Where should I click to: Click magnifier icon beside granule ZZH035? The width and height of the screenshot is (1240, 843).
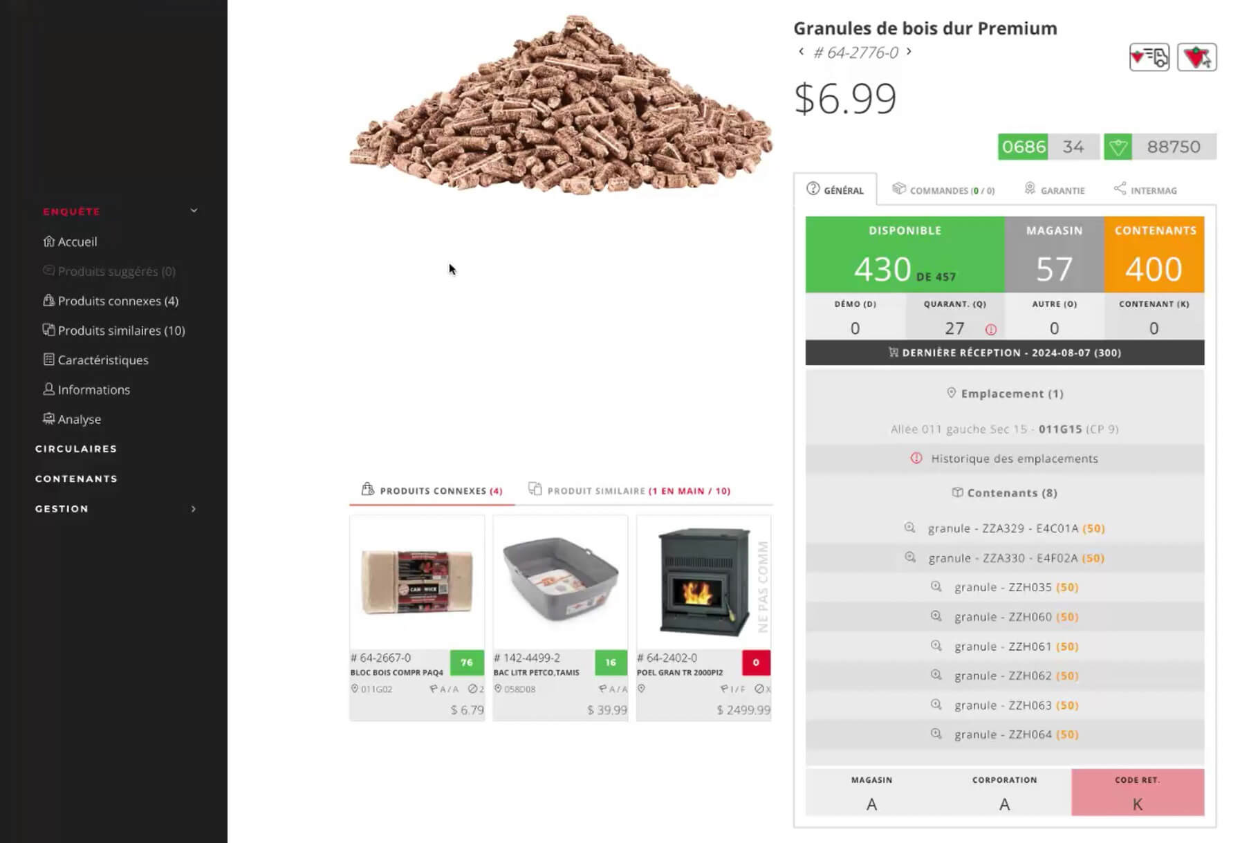coord(936,586)
